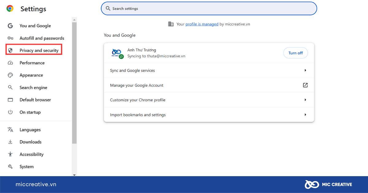Open Privacy and security section
Viewport: 368px width, 193px height.
tap(39, 51)
